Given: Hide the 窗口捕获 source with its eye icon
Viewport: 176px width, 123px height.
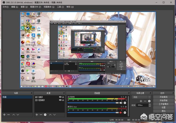Looking at the screenshot, I should [60, 97].
